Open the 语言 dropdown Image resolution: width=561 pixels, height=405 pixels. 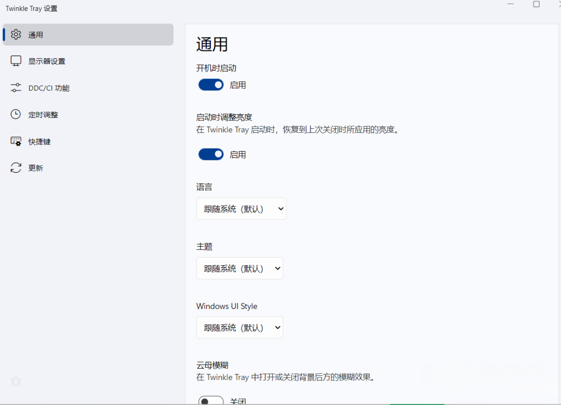click(241, 209)
